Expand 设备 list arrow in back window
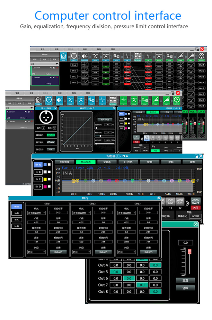Screen dimensions: 212x320 click(x=57, y=64)
